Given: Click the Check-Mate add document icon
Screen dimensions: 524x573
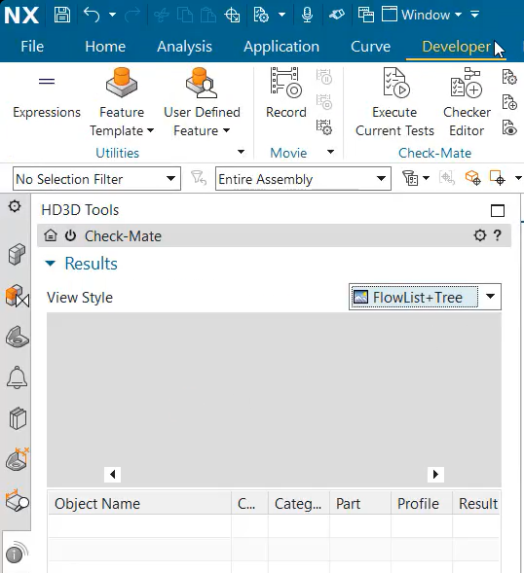Looking at the screenshot, I should pos(509,102).
